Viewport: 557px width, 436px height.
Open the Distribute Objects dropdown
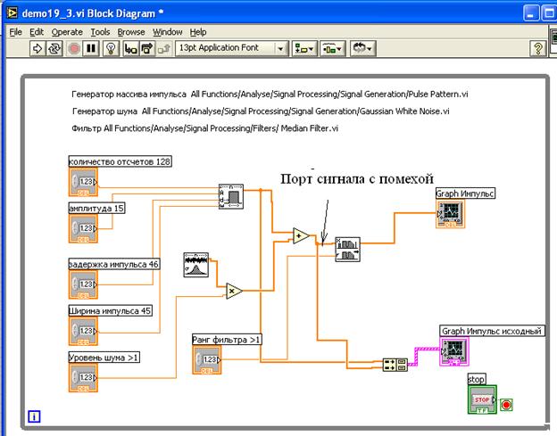click(332, 48)
